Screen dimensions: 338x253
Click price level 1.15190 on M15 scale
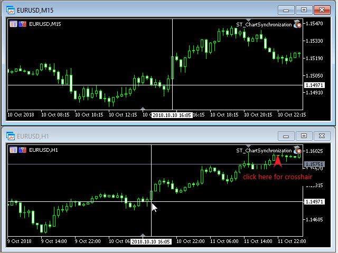click(315, 59)
